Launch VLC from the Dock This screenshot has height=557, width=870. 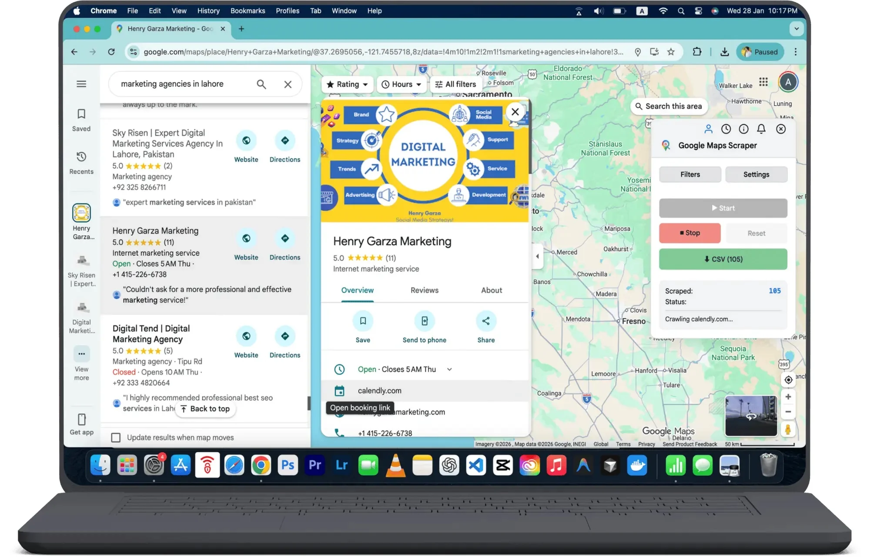pos(395,466)
